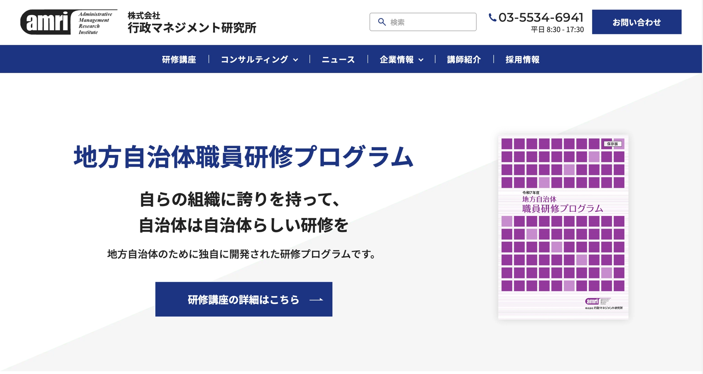The image size is (703, 374).
Task: Click the text 平日 8:30 - 17:30
Action: click(x=557, y=29)
